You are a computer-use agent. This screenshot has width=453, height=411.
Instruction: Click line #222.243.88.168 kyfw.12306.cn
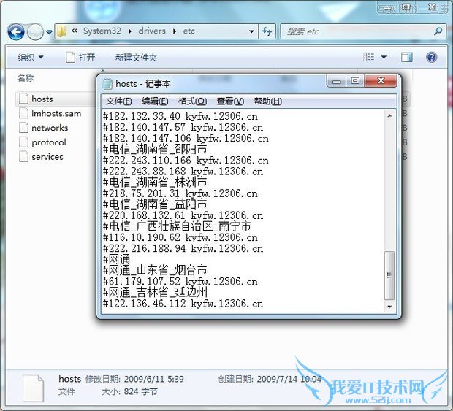tap(183, 172)
